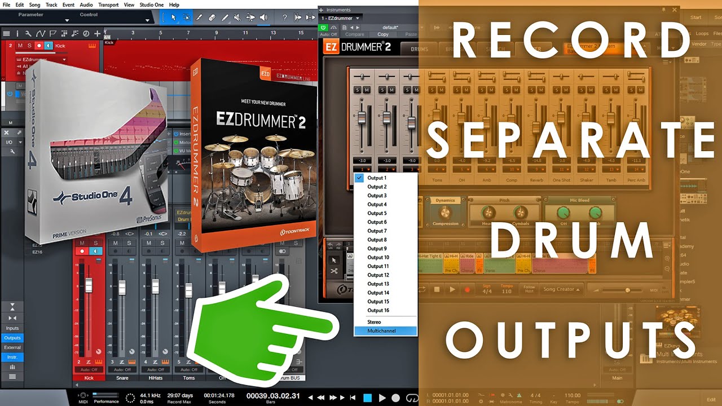Click the Instr. button in mixer panel
The width and height of the screenshot is (722, 406).
tap(12, 357)
